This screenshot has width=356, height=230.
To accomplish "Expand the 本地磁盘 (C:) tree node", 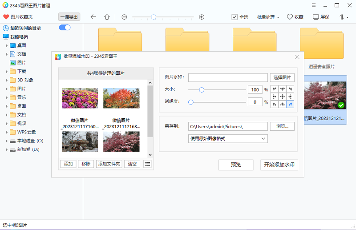I will click(6, 141).
